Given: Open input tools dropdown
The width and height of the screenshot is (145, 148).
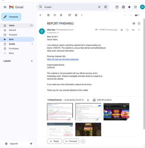Looking at the screenshot, I should [x=137, y=15].
